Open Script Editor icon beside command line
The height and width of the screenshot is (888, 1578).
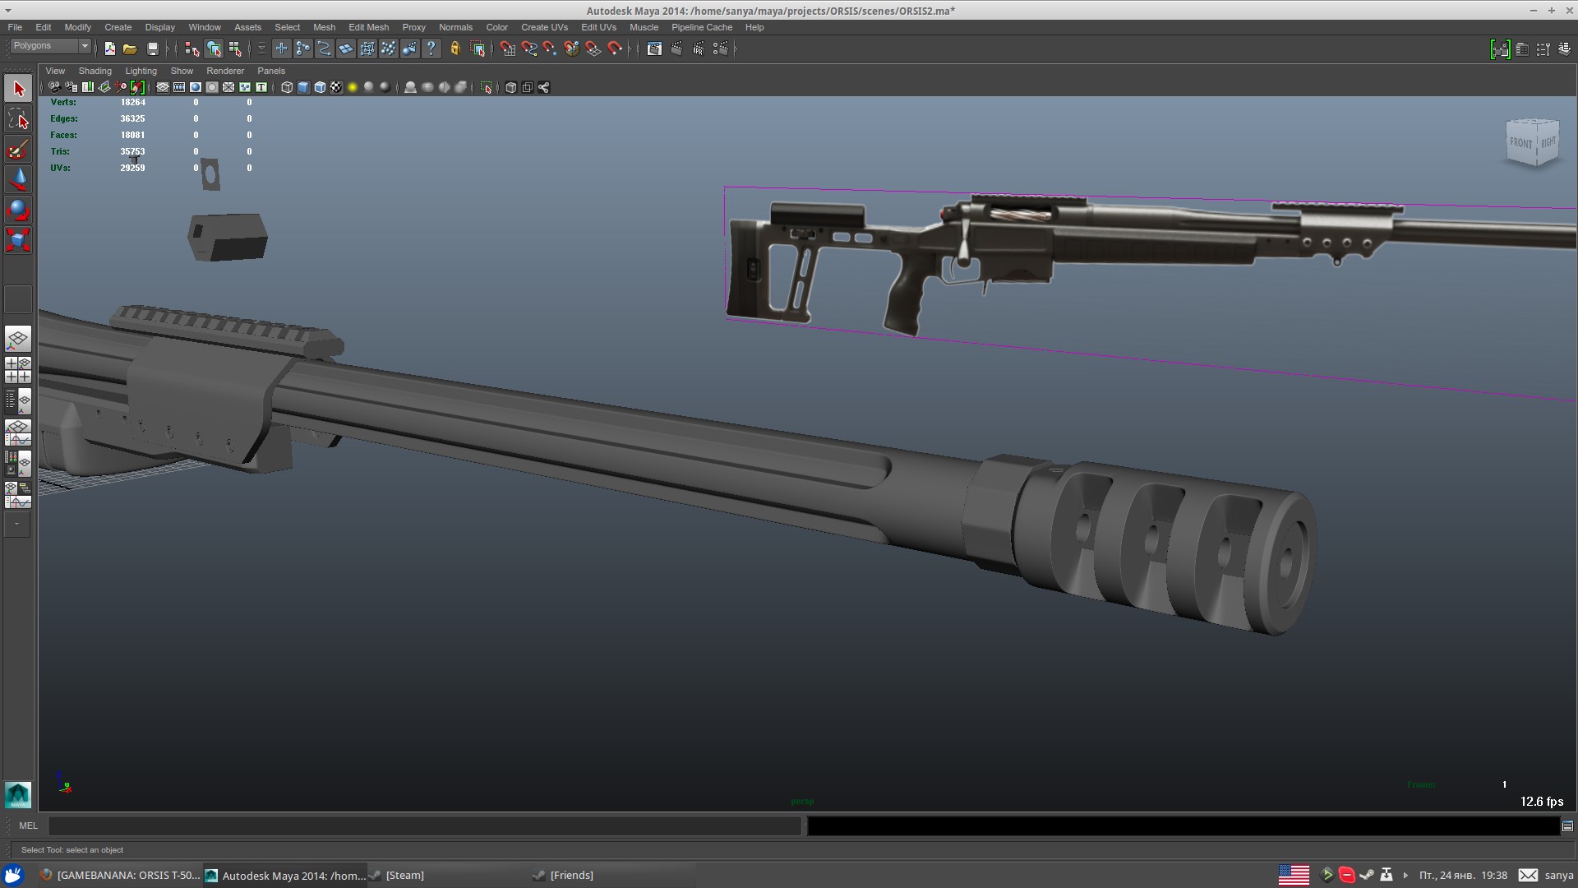pos(1567,826)
